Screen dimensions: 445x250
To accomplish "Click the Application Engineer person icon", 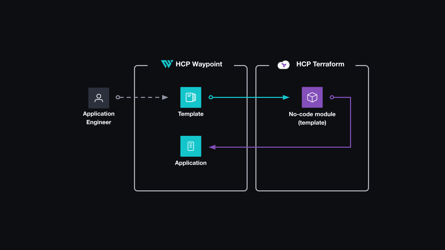I will pyautogui.click(x=99, y=98).
